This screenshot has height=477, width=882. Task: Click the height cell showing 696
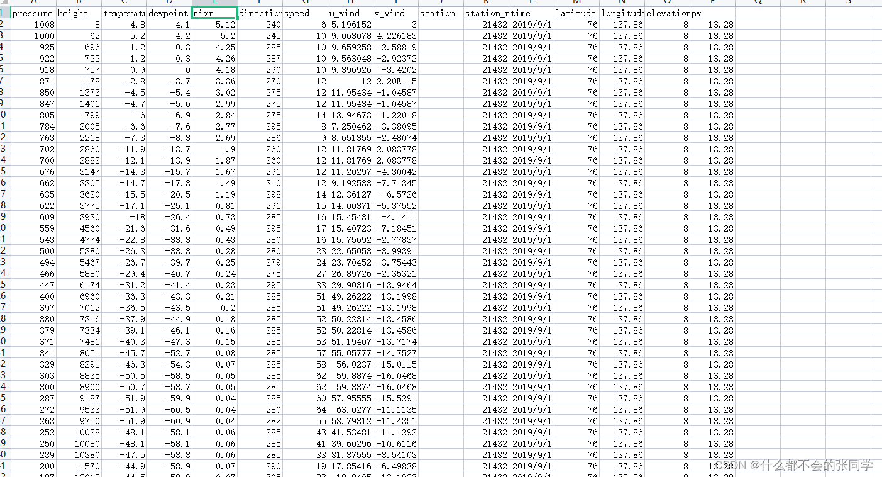click(x=79, y=47)
